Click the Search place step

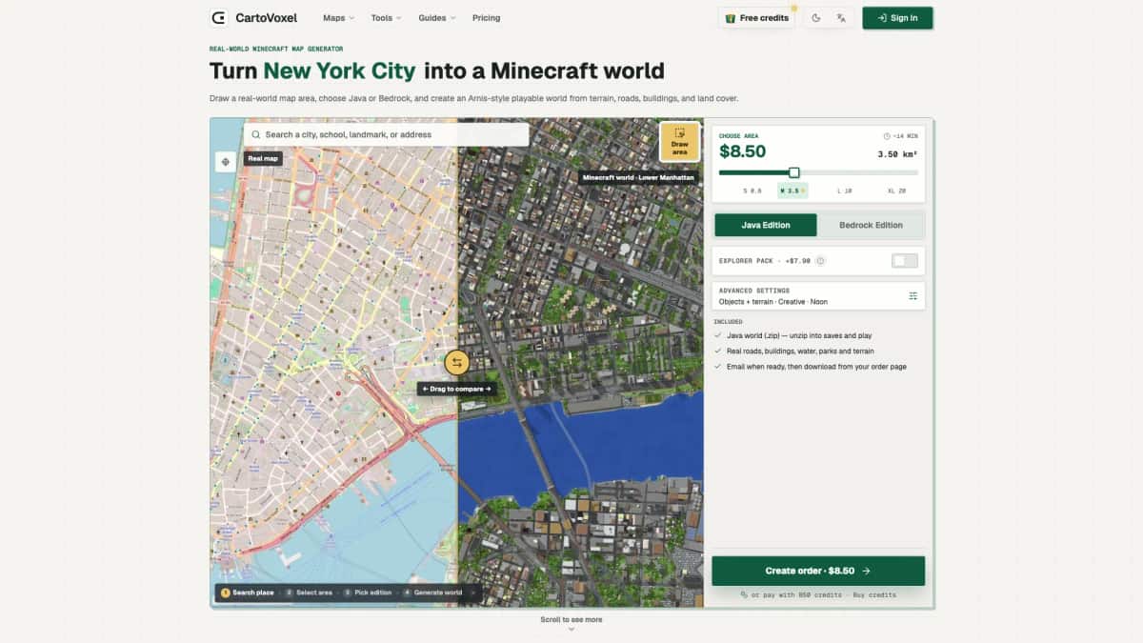point(248,593)
